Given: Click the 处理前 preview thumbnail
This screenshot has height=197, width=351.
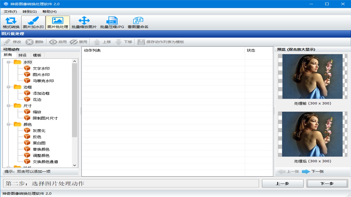Looking at the screenshot, I should 313,76.
